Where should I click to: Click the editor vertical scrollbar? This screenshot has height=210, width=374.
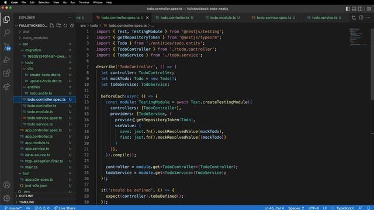[372, 64]
